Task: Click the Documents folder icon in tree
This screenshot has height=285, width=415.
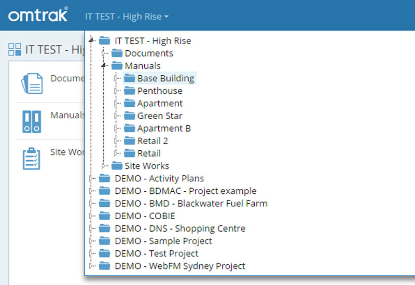Action: tap(117, 53)
